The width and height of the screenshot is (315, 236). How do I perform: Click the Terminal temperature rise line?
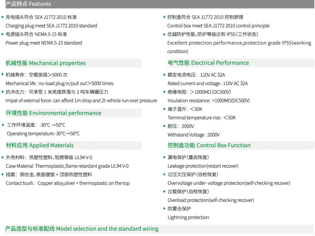click(202, 118)
